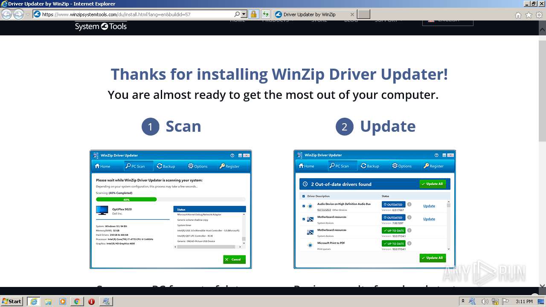Click UP TO DATE badge for Microsoft Print to PDF
546x307 pixels.
click(x=393, y=243)
